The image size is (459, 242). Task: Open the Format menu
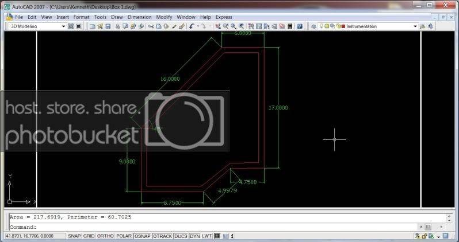[81, 17]
